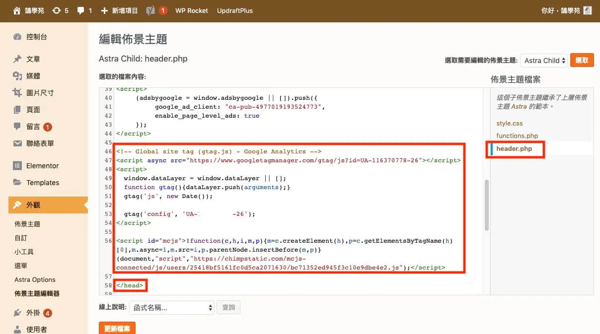Click the 外觀 paintbrush icon
600x334 pixels.
pos(17,205)
